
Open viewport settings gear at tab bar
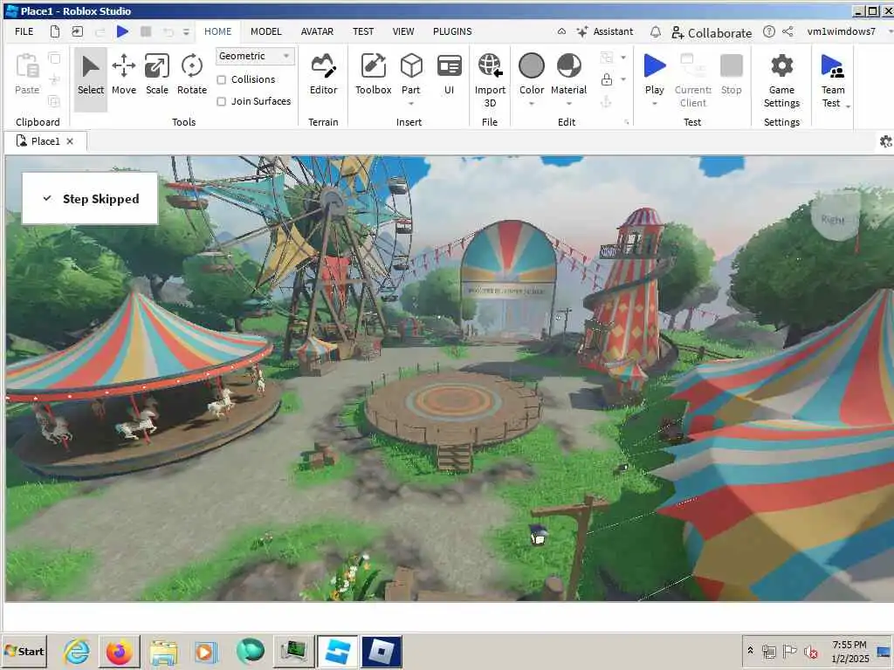[x=885, y=141]
